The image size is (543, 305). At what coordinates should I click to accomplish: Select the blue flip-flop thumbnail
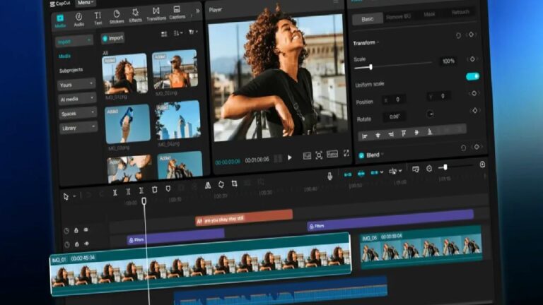pyautogui.click(x=127, y=124)
